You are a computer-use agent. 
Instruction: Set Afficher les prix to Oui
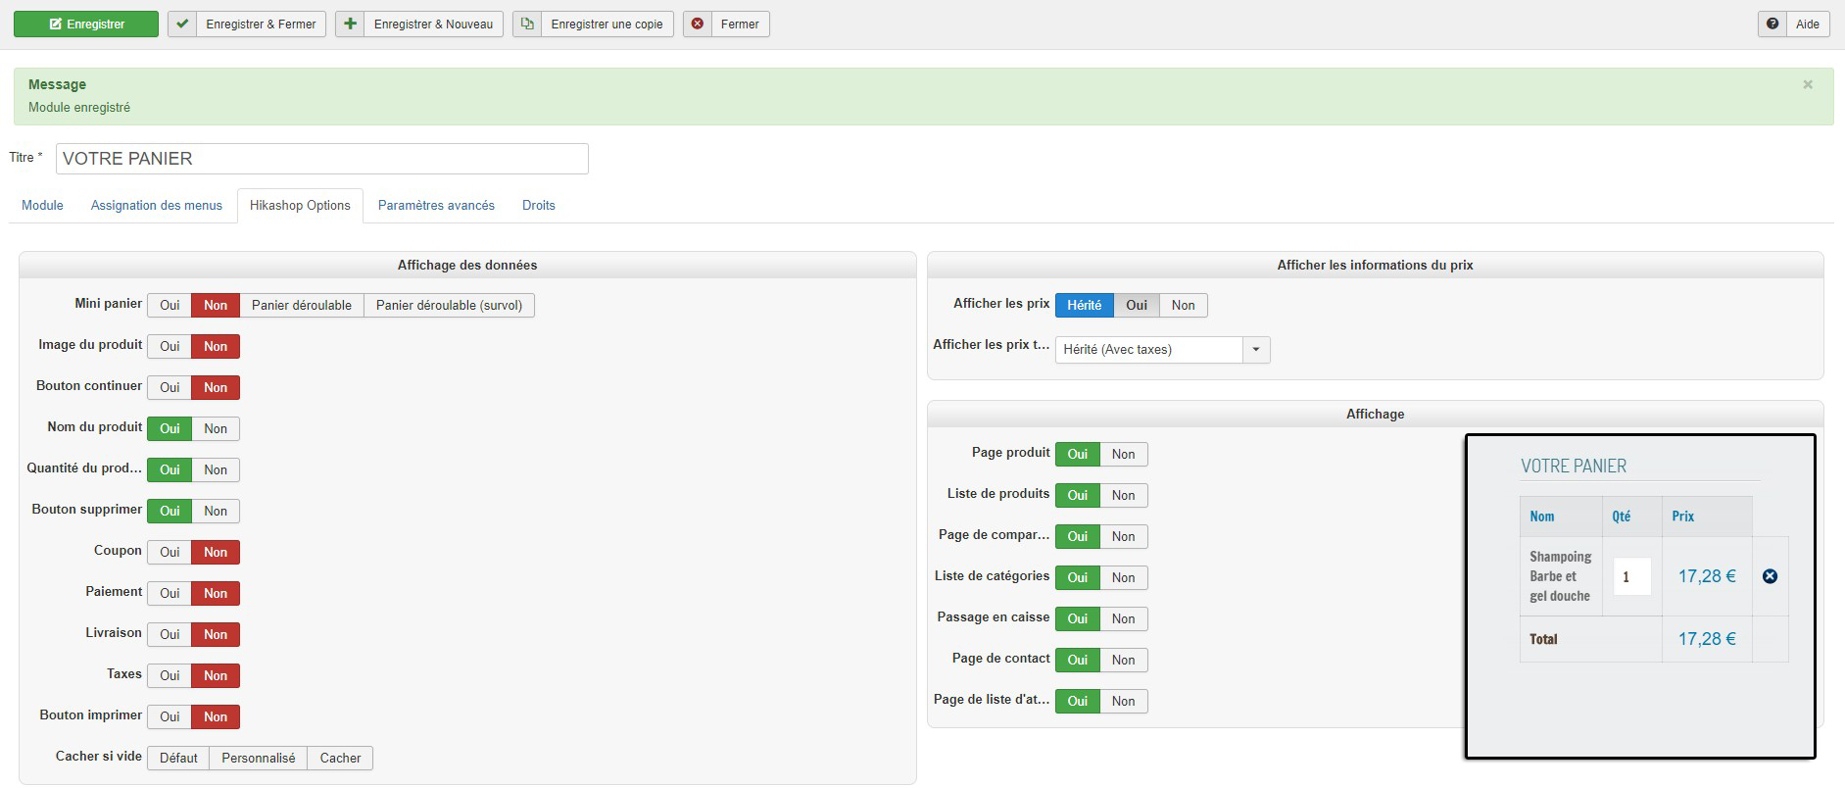point(1137,306)
